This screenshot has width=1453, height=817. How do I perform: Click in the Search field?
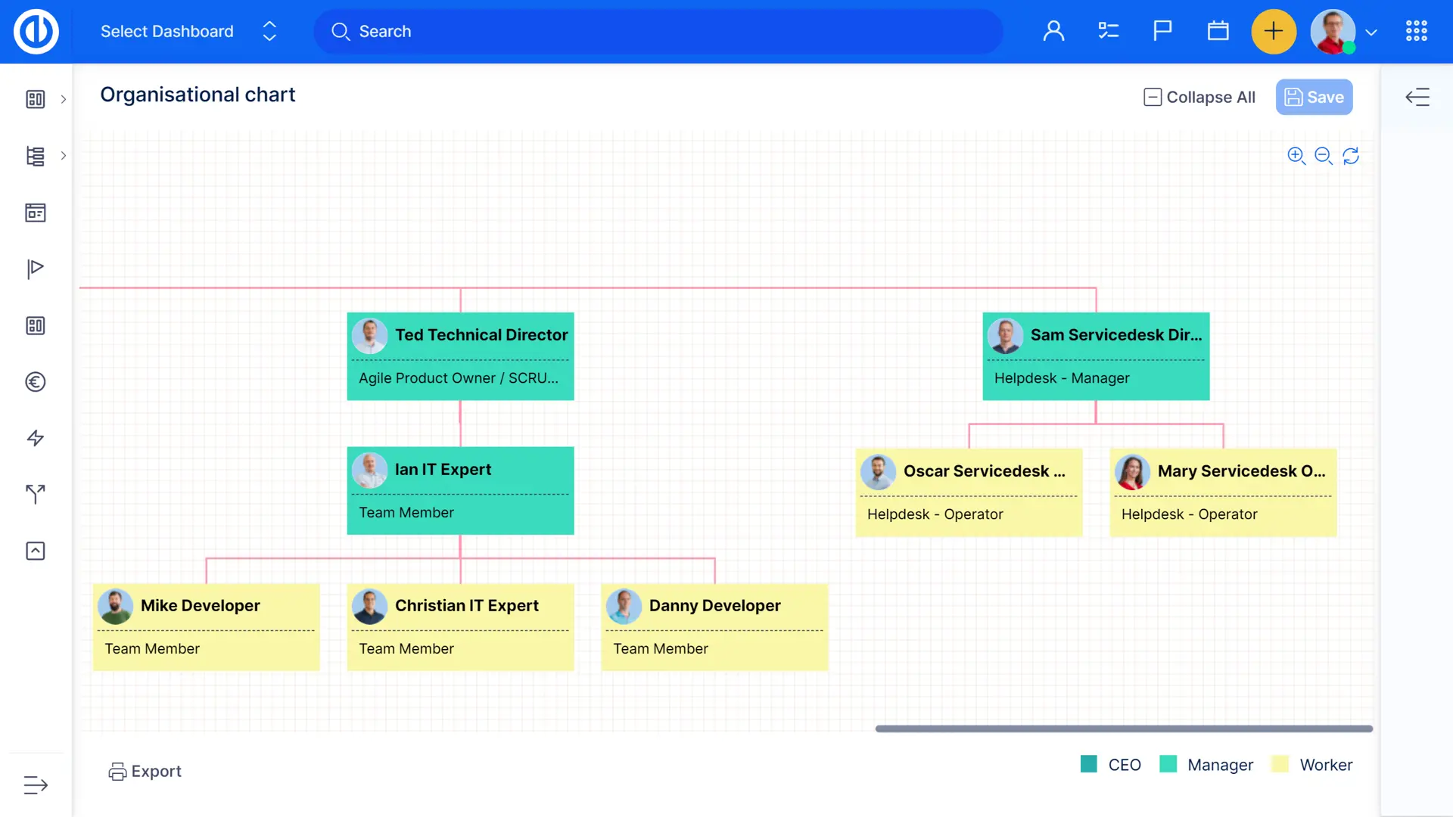(x=658, y=31)
